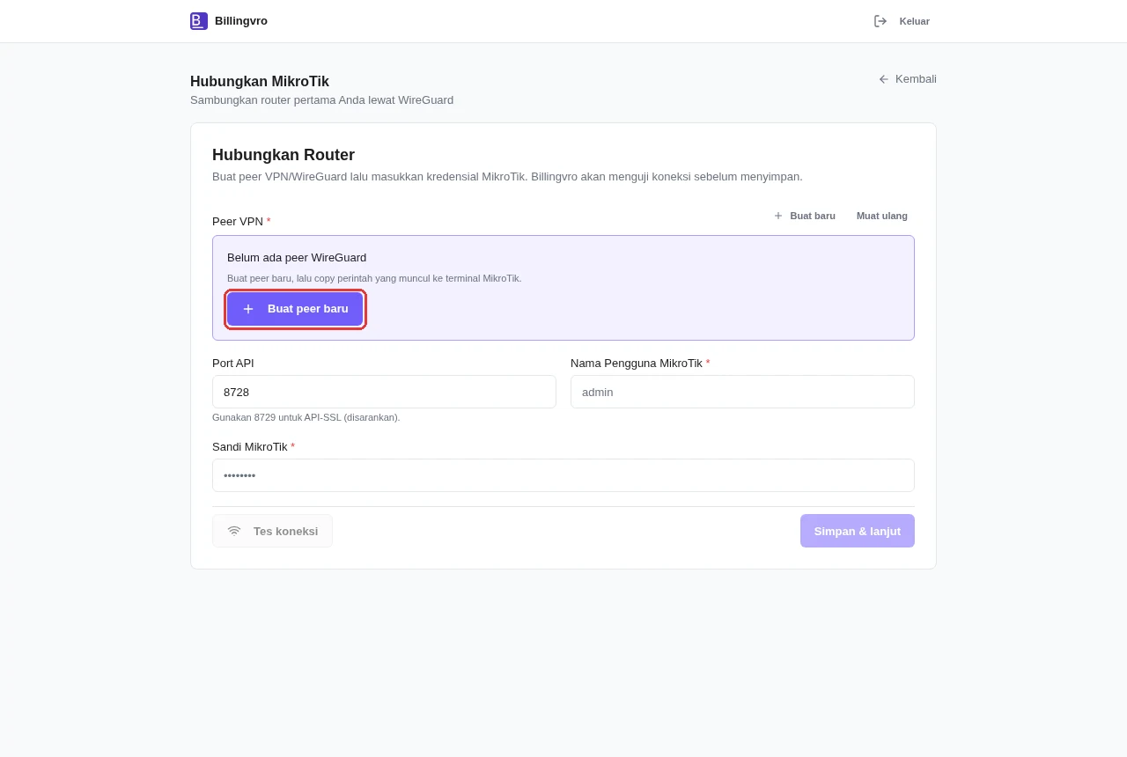1127x757 pixels.
Task: Click the Port API label
Action: (233, 364)
